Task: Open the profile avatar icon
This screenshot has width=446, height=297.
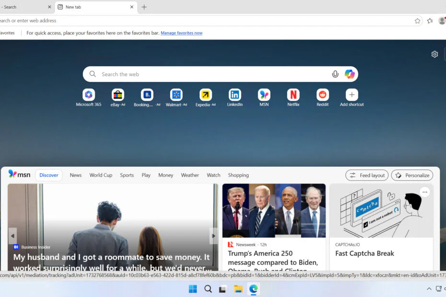Action: point(442,21)
